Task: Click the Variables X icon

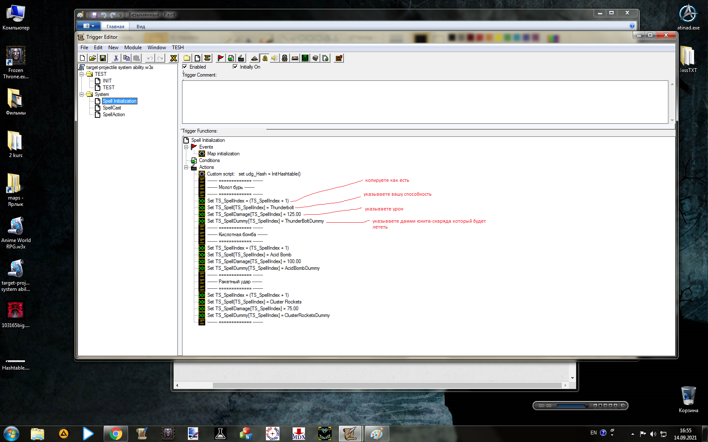Action: (x=173, y=58)
